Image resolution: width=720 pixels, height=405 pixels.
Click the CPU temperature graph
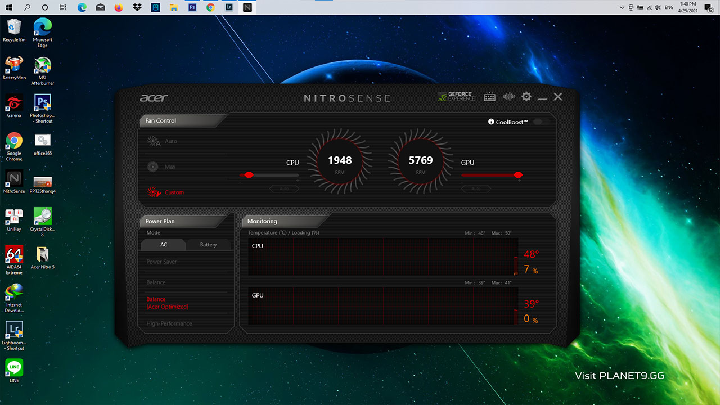point(383,256)
